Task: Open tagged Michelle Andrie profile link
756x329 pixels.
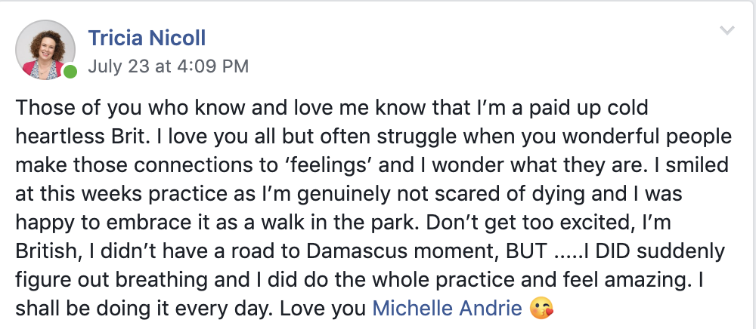Action: pos(447,308)
